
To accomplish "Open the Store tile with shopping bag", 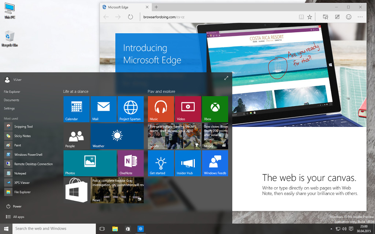I will 77,190.
